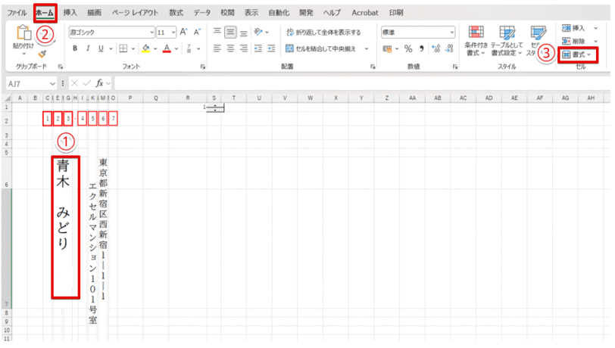Apply percent style
Image resolution: width=615 pixels, height=348 pixels.
click(408, 48)
